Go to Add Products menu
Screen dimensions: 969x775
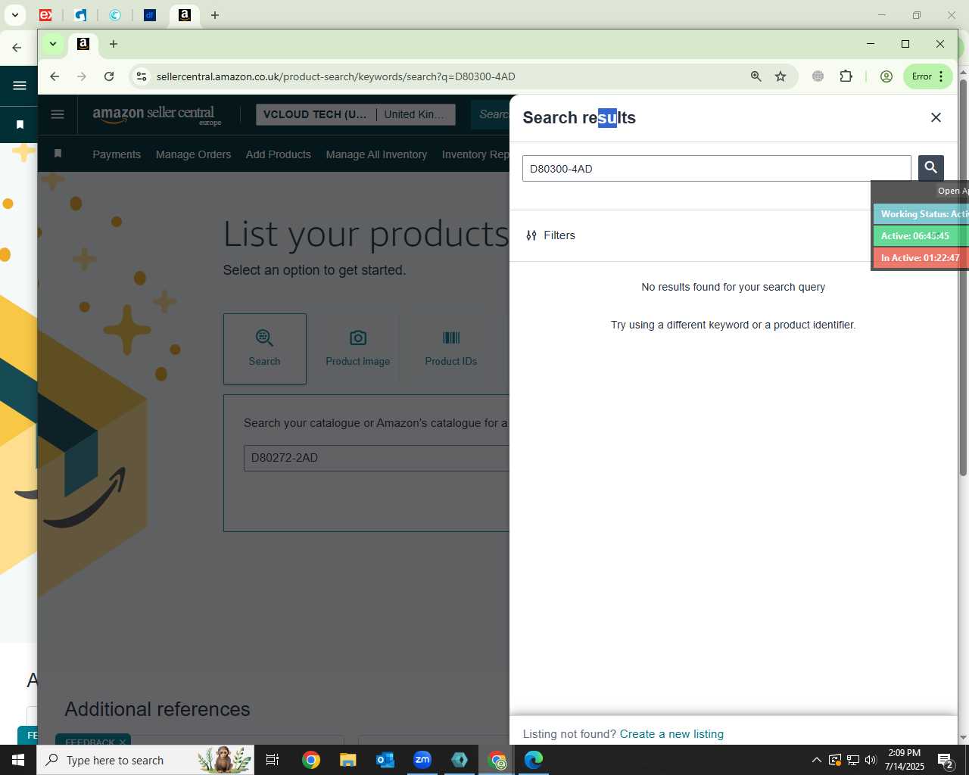click(x=278, y=154)
